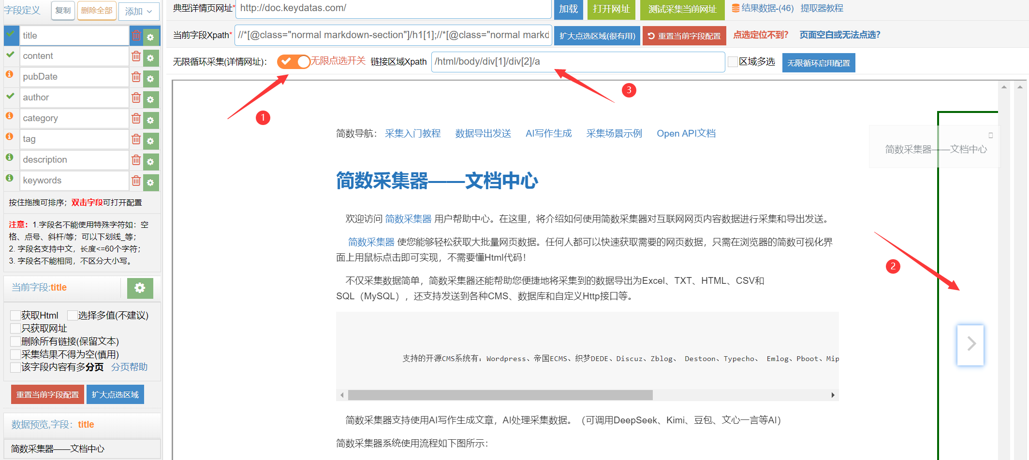The image size is (1029, 460).
Task: Click trash icon next to pubDate field
Action: pyautogui.click(x=136, y=77)
